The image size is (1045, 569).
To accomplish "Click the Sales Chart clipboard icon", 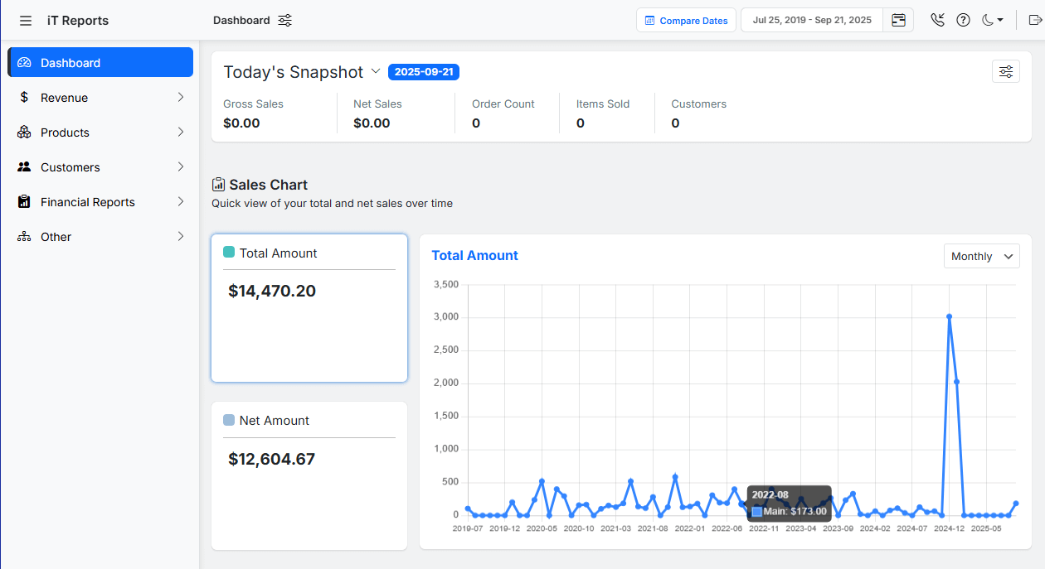I will point(219,185).
